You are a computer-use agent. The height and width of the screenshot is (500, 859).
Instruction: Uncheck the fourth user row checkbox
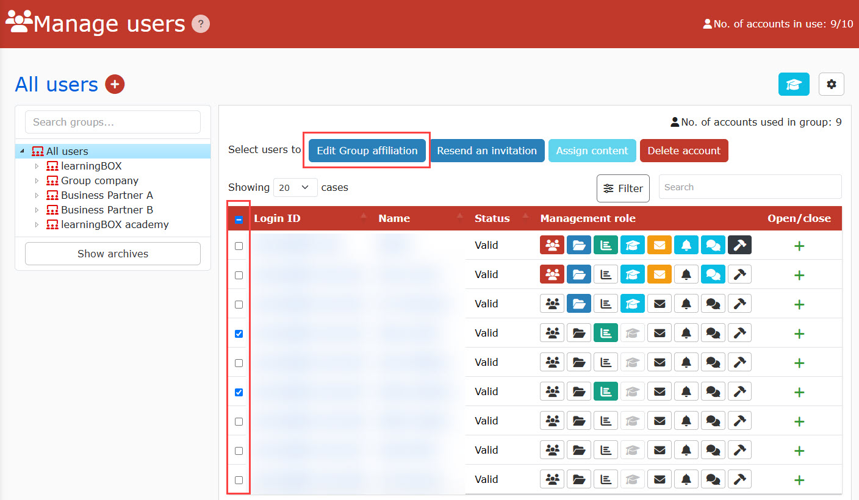tap(239, 334)
